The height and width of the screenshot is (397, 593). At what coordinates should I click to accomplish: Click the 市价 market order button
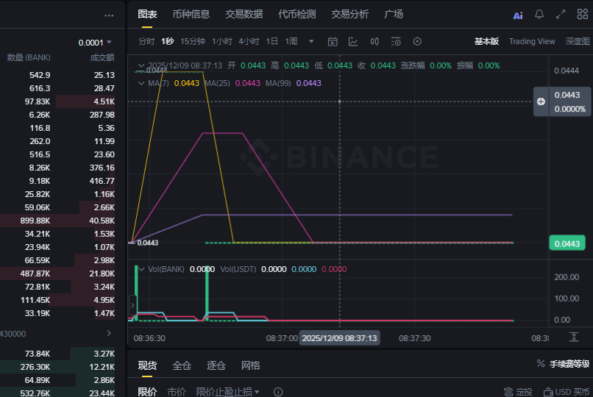point(177,392)
